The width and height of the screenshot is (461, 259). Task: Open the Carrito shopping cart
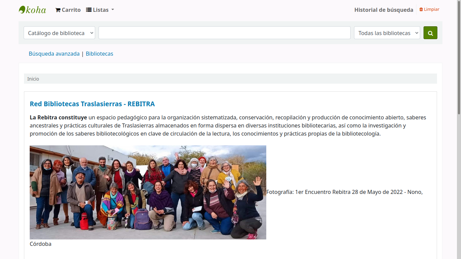coord(68,10)
